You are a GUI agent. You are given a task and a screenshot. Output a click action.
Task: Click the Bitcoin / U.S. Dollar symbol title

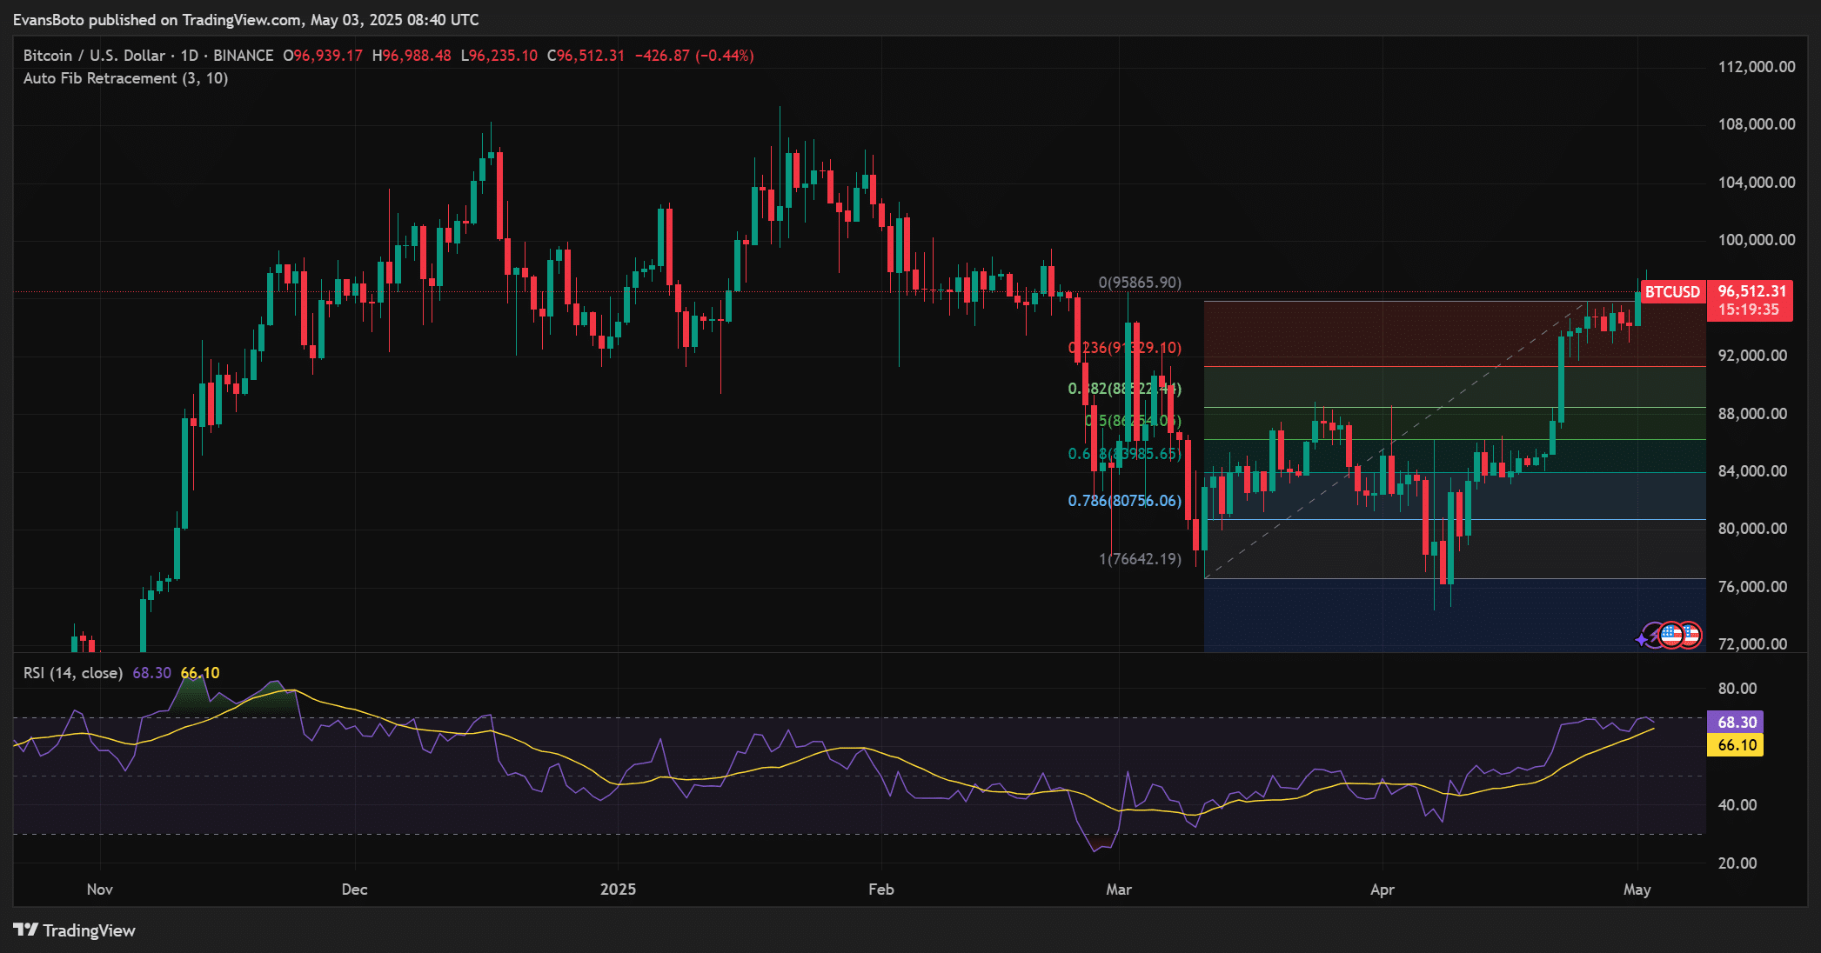coord(94,56)
